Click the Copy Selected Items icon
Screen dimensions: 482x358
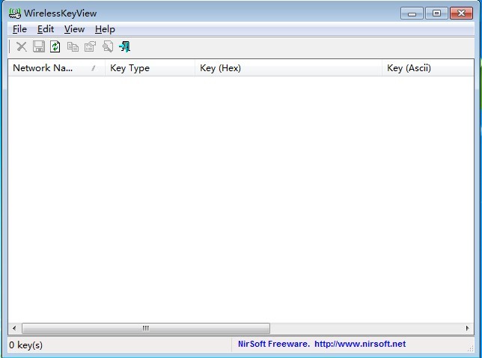73,47
